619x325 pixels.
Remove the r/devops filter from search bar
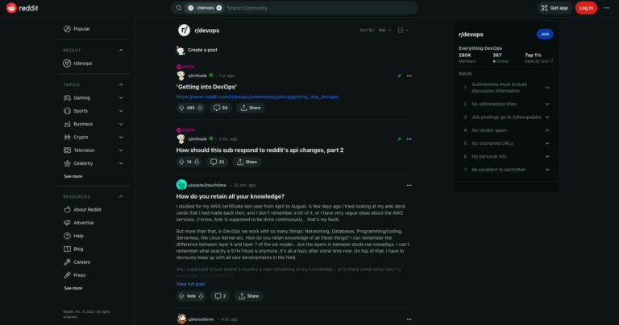click(x=219, y=8)
